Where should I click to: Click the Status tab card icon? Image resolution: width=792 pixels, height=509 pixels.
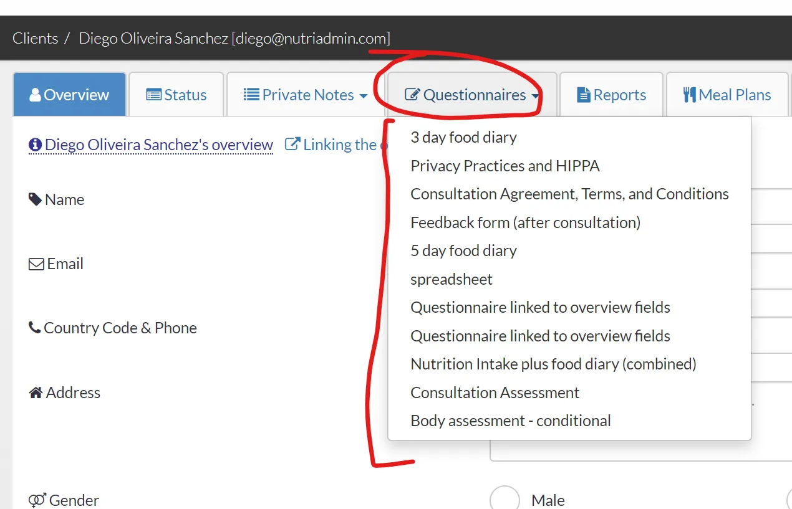pyautogui.click(x=153, y=95)
